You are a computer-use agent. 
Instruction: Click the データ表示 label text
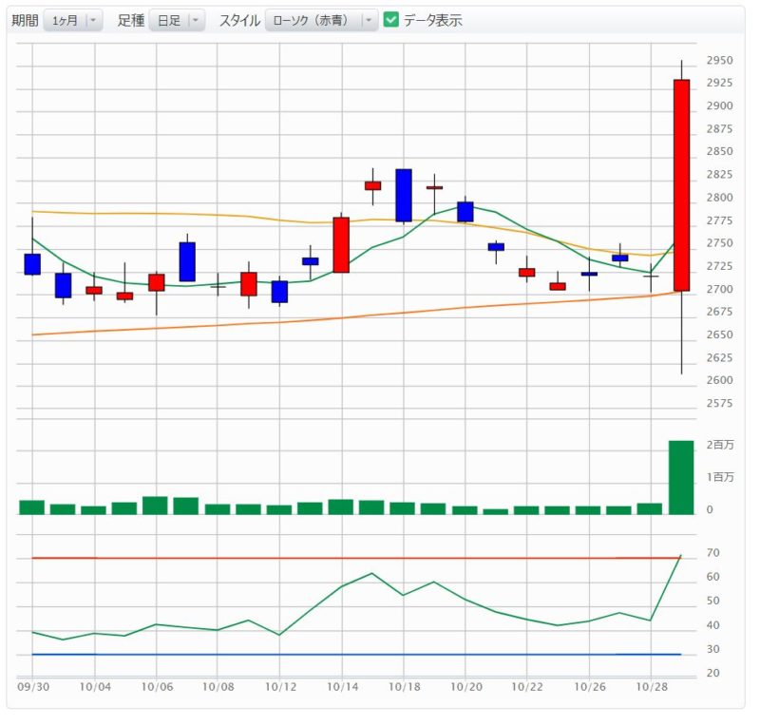pyautogui.click(x=433, y=20)
